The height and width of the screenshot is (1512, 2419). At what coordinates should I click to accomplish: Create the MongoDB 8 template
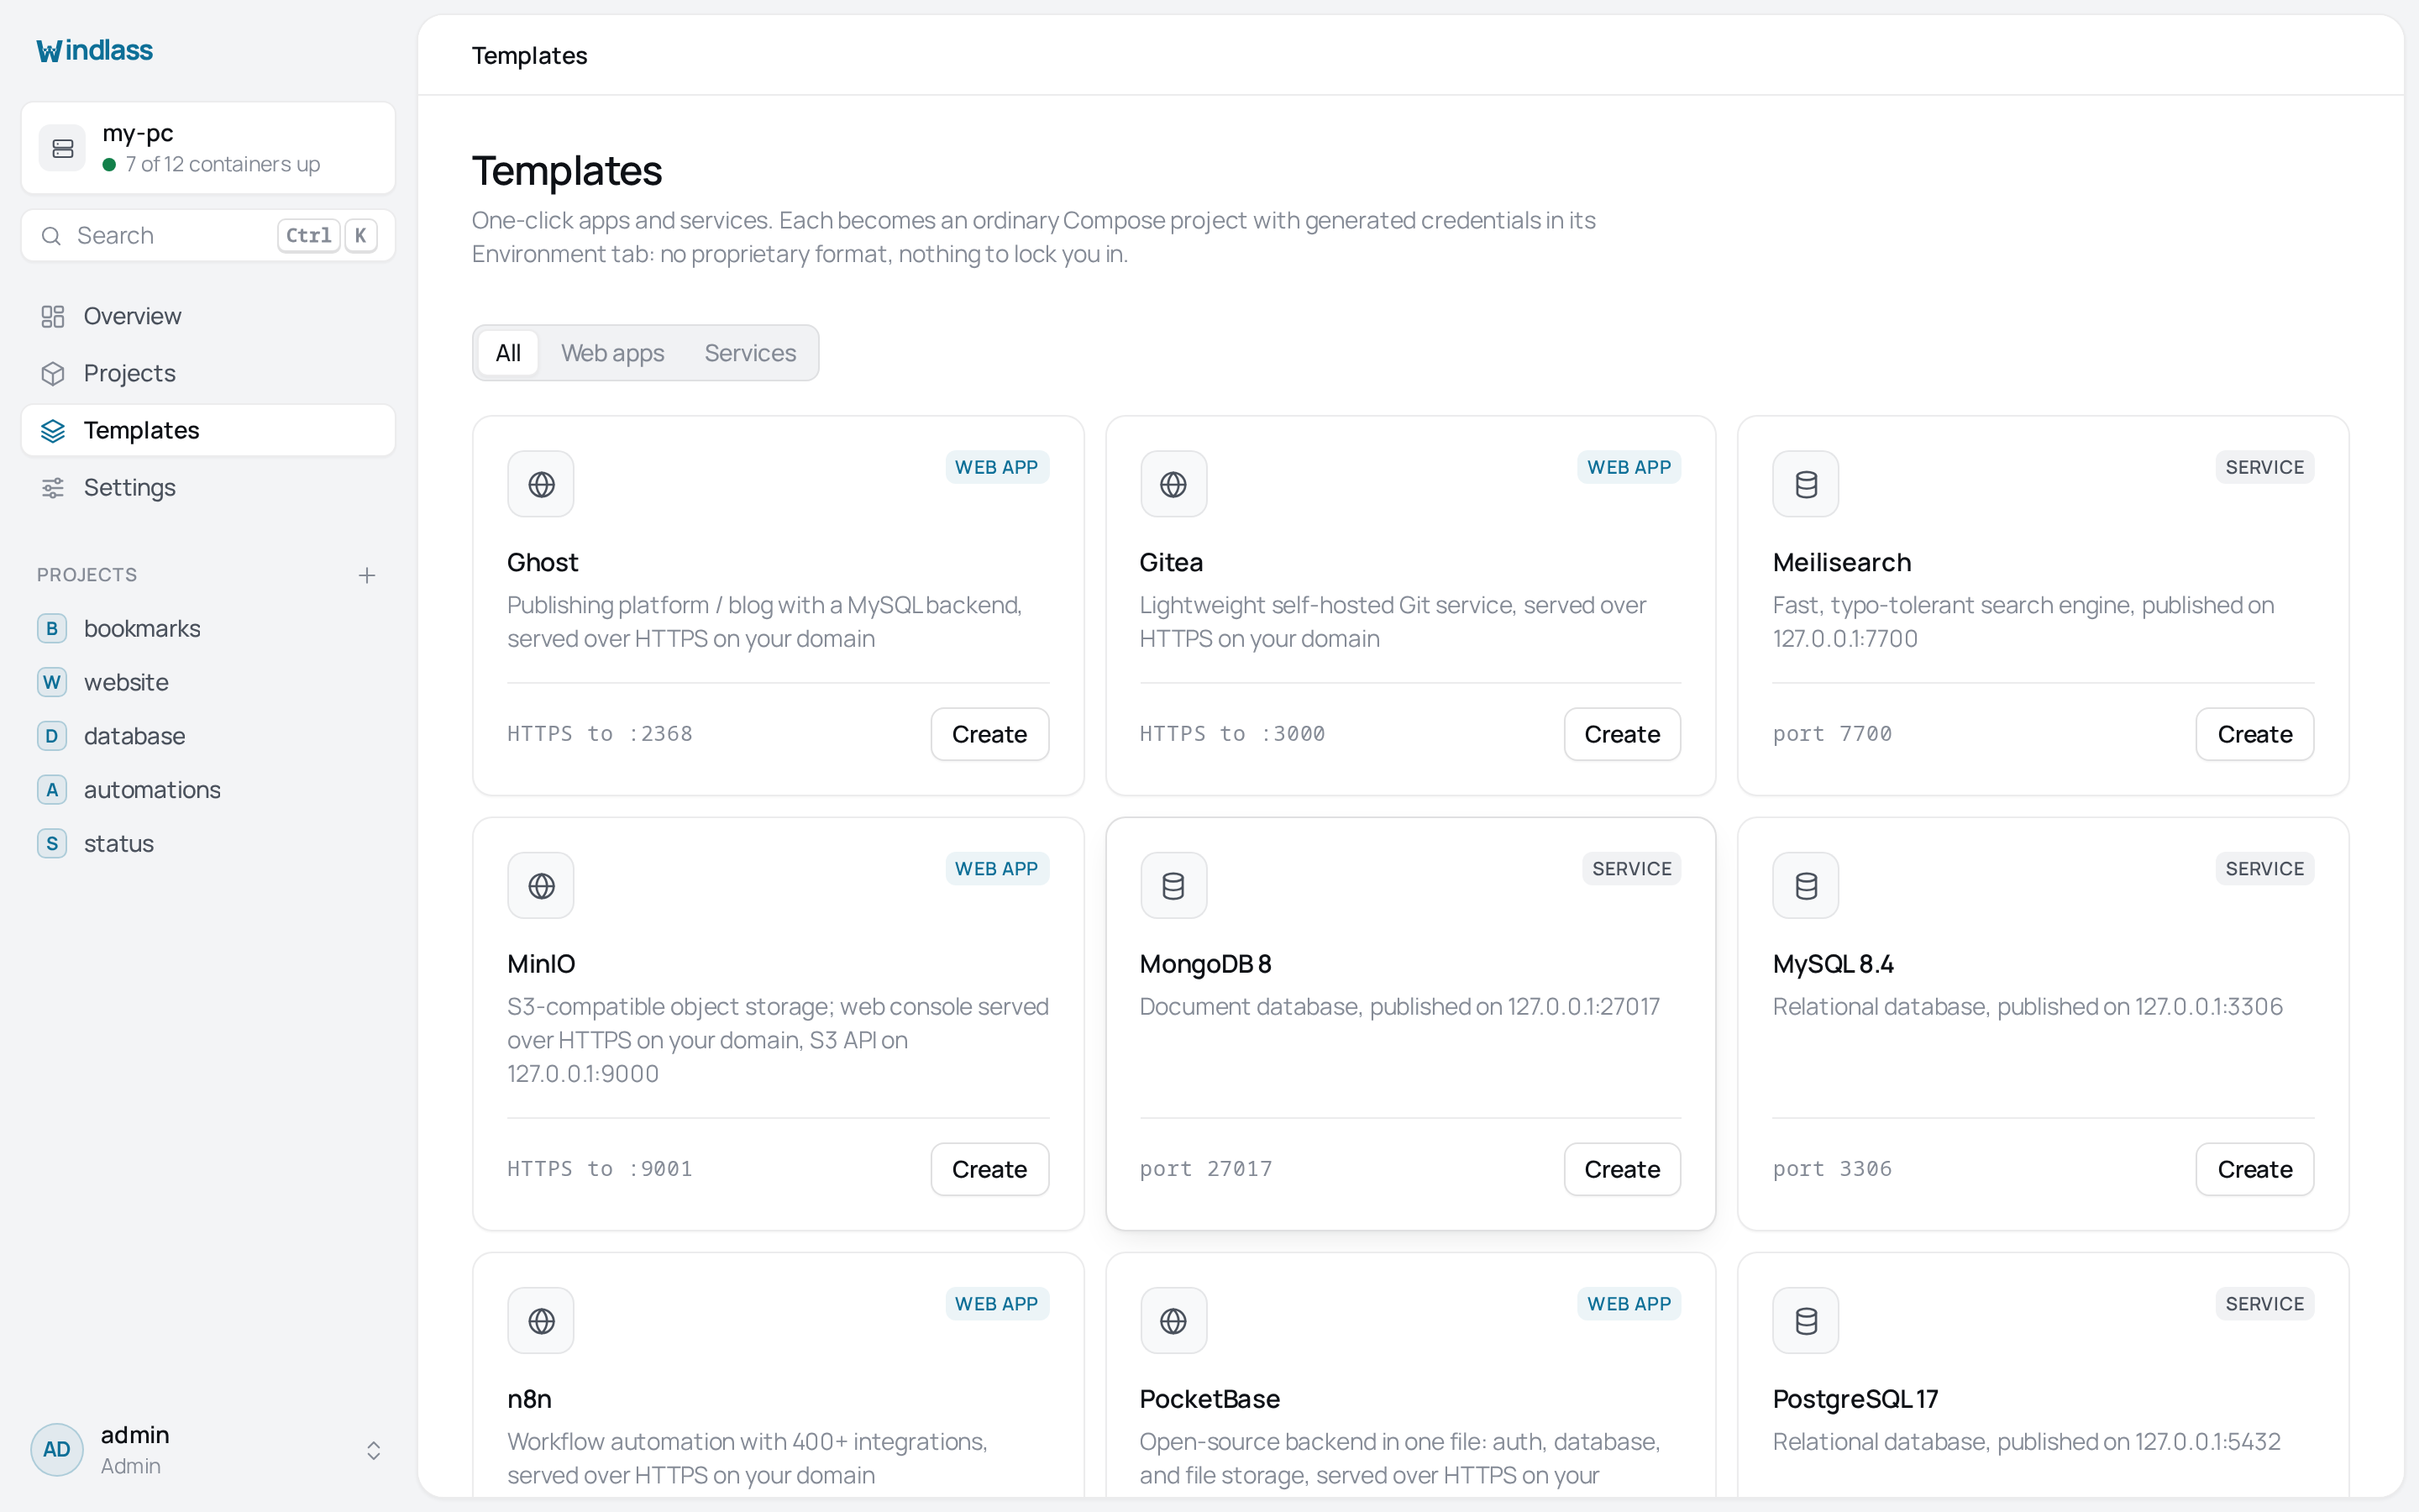tap(1623, 1169)
